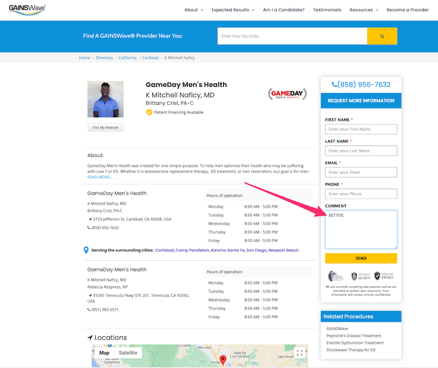The width and height of the screenshot is (438, 368).
Task: Click the (858) 956-7632 Carlsbad phone listing
Action: [105, 228]
